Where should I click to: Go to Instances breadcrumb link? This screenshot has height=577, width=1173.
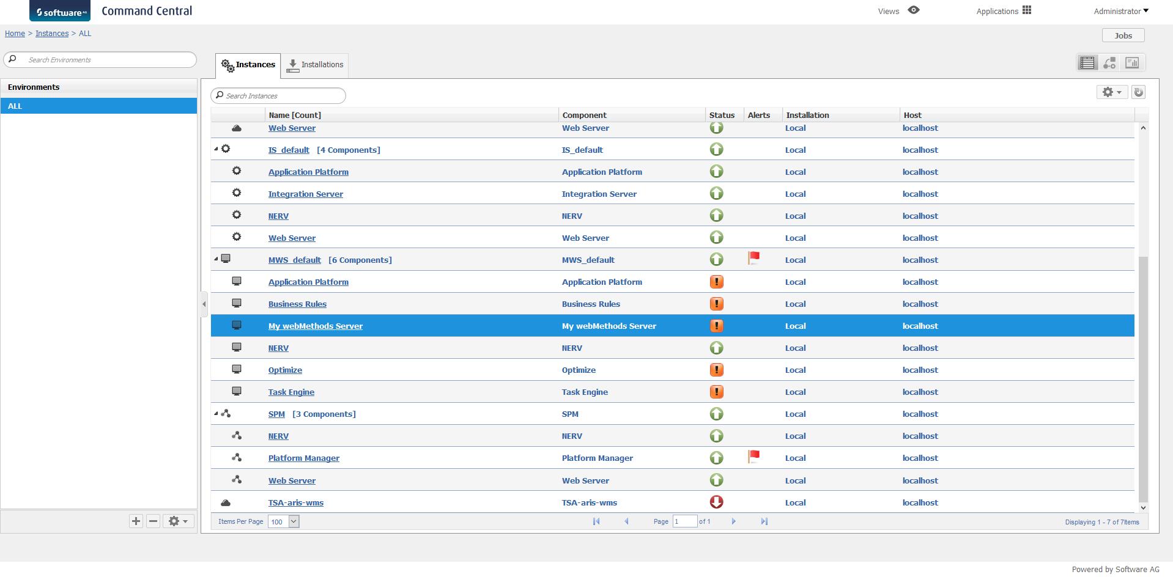point(52,34)
